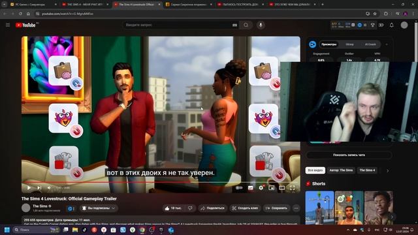Open the account avatar menu
Screen dimensions: 418x235
tap(404, 25)
